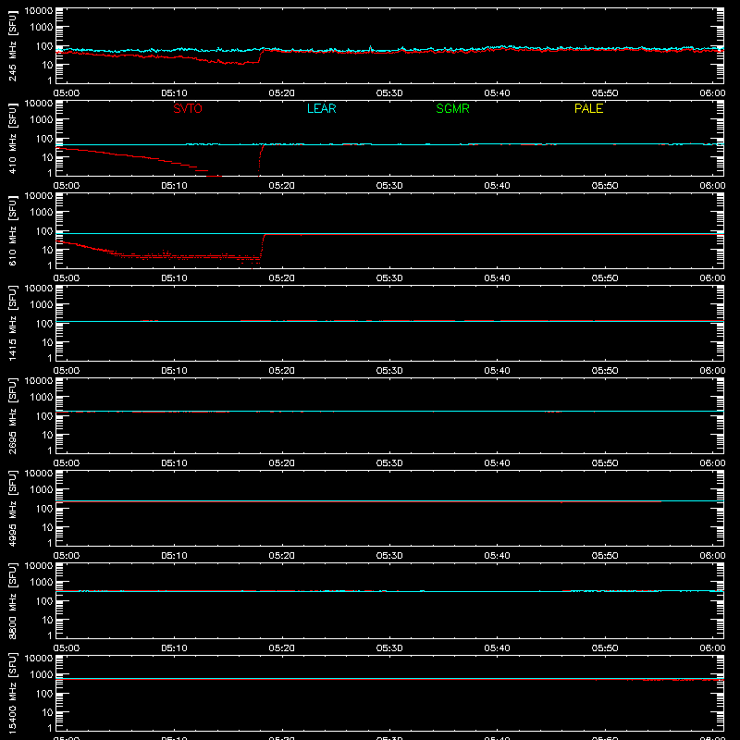Image resolution: width=740 pixels, height=740 pixels.
Task: Select the 4995 MHz [SFU] axis title
Action: [13, 508]
